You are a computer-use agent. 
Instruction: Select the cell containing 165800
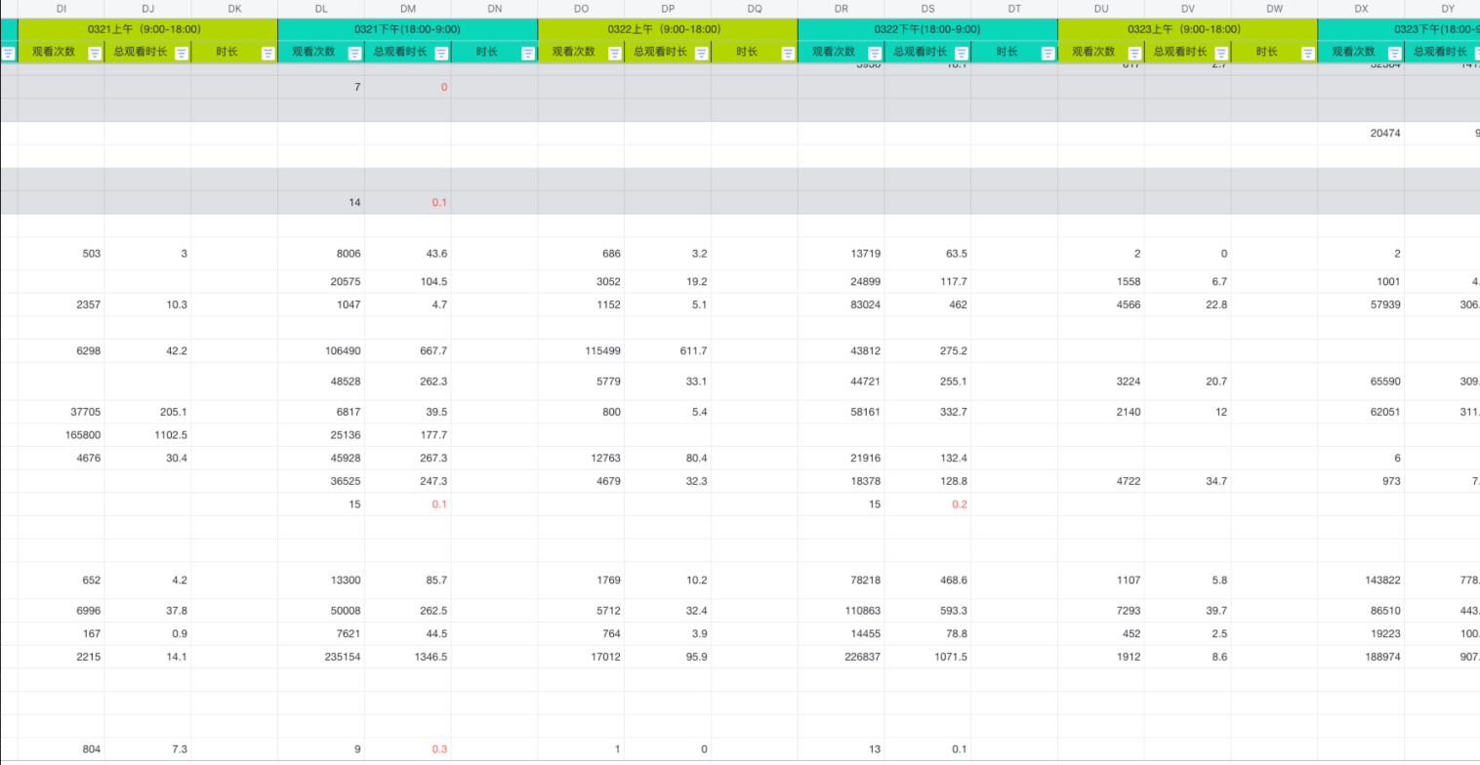point(62,434)
